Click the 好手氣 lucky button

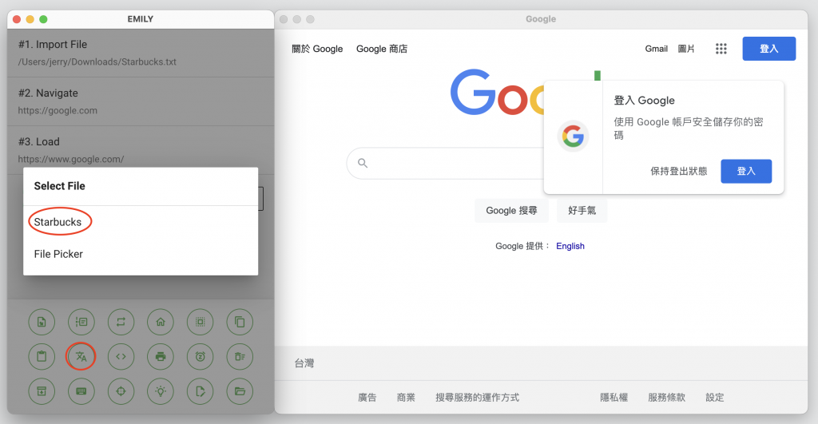point(582,211)
